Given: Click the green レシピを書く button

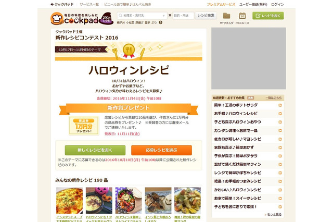Looking at the screenshot, I should tap(268, 16).
